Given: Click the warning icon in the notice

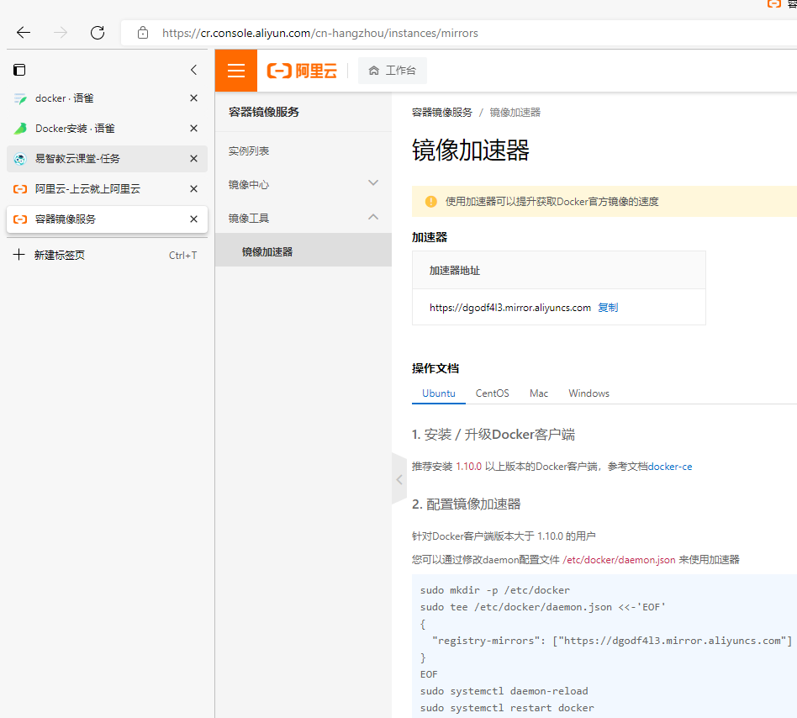Looking at the screenshot, I should point(431,202).
